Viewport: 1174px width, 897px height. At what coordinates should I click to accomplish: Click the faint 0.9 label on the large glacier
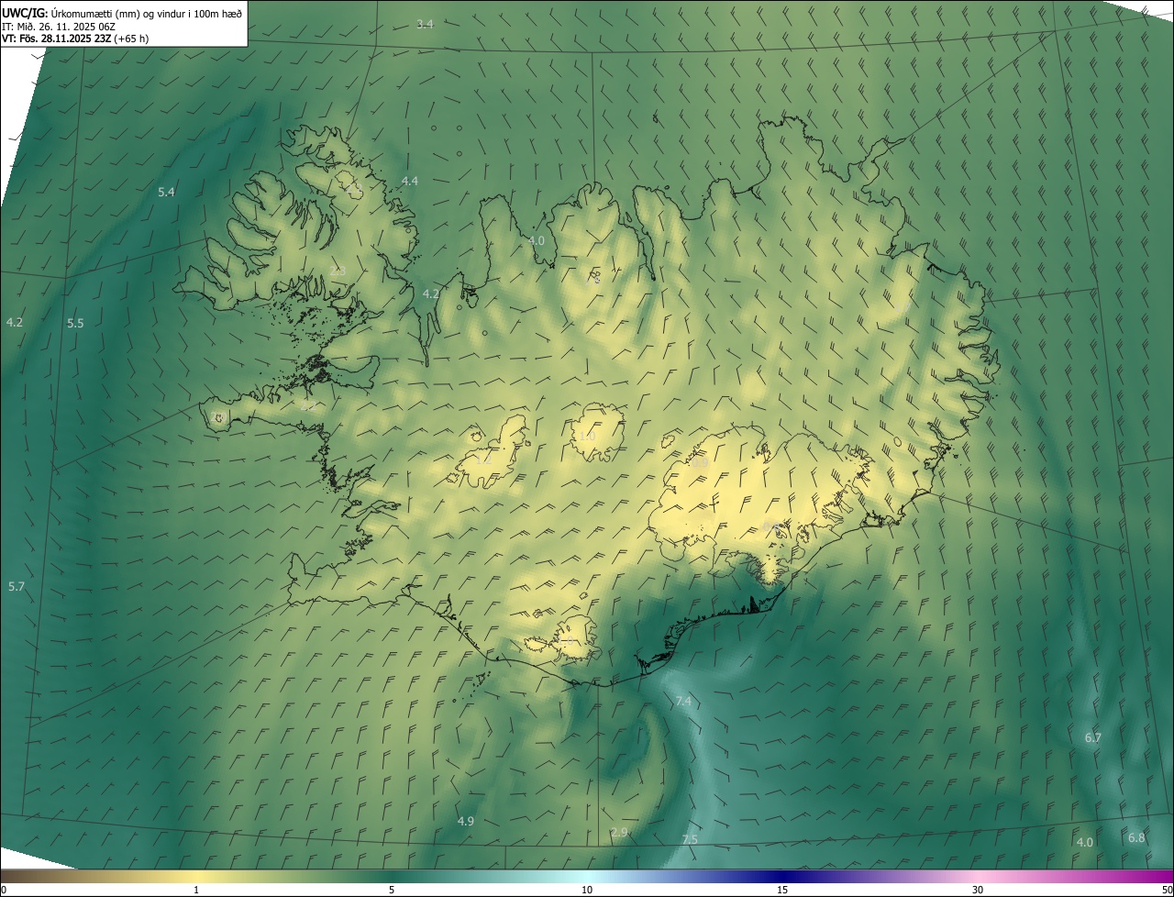(700, 464)
